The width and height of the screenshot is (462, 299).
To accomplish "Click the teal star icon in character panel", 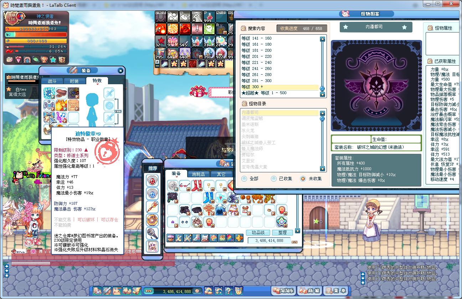I will point(53,60).
